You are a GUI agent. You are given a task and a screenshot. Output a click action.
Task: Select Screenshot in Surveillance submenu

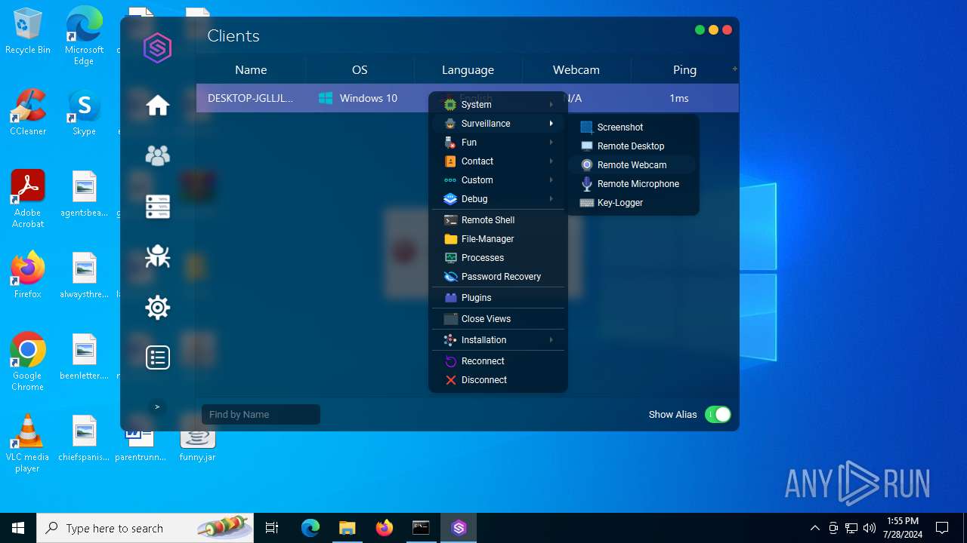[x=633, y=127]
